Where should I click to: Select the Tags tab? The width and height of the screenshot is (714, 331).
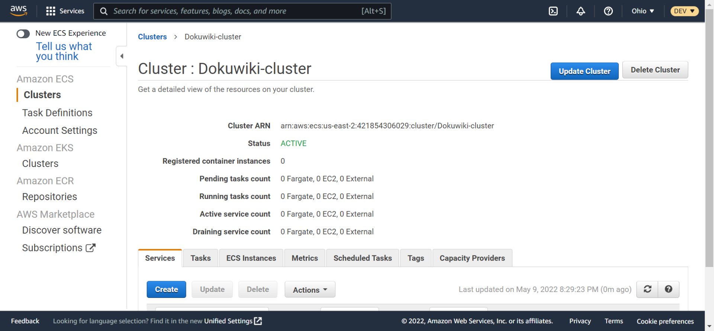416,258
